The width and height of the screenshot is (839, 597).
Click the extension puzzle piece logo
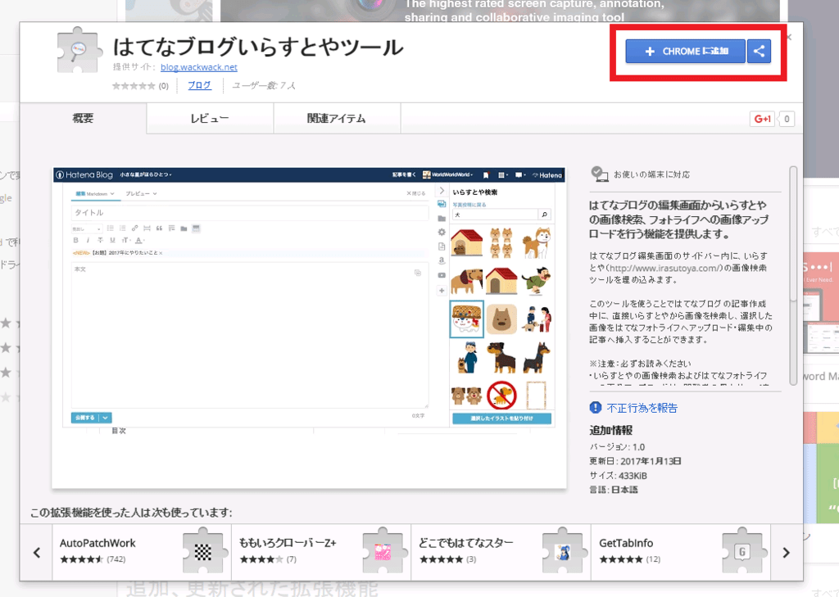point(79,50)
